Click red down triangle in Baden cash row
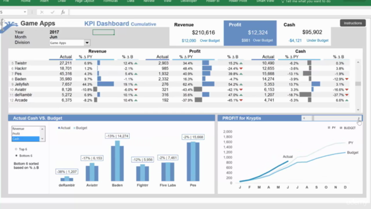Screen dimensions: 371x209 (347, 79)
